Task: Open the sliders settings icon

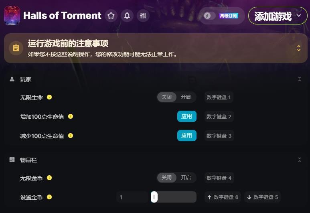Action: (x=143, y=16)
